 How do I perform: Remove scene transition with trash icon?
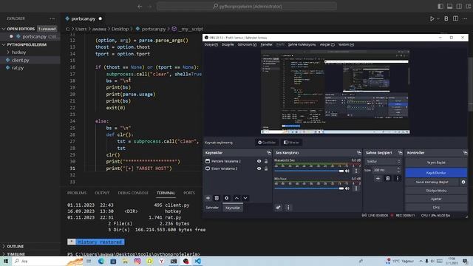coord(387,179)
